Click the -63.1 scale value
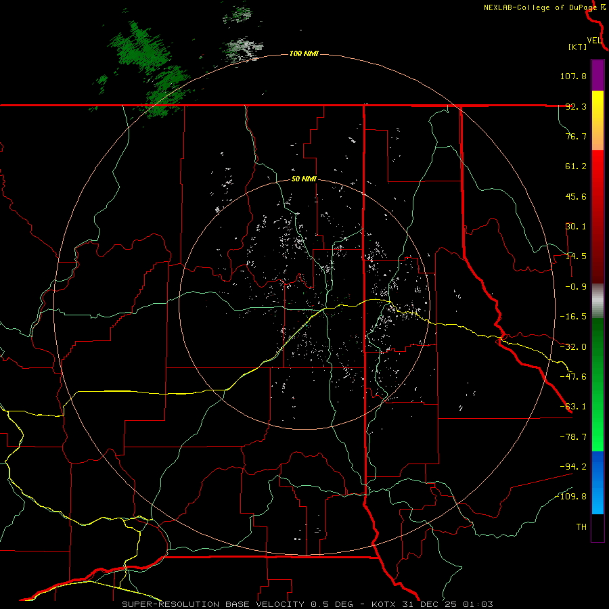609x609 pixels. tap(573, 407)
